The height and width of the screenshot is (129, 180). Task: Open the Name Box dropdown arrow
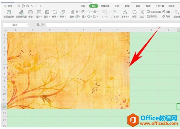point(28,25)
